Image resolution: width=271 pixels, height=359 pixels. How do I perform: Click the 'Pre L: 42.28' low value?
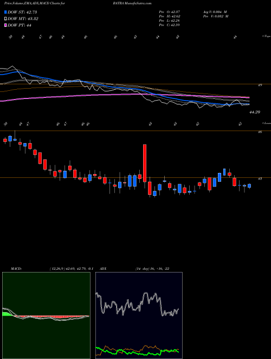click(x=169, y=21)
